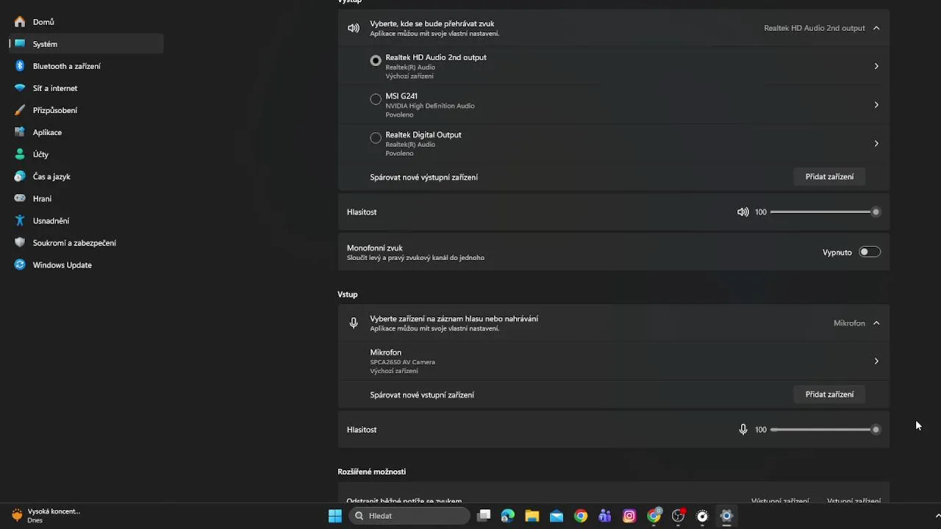This screenshot has width=941, height=529.
Task: Click the Aplikace grid icon
Action: [x=20, y=132]
